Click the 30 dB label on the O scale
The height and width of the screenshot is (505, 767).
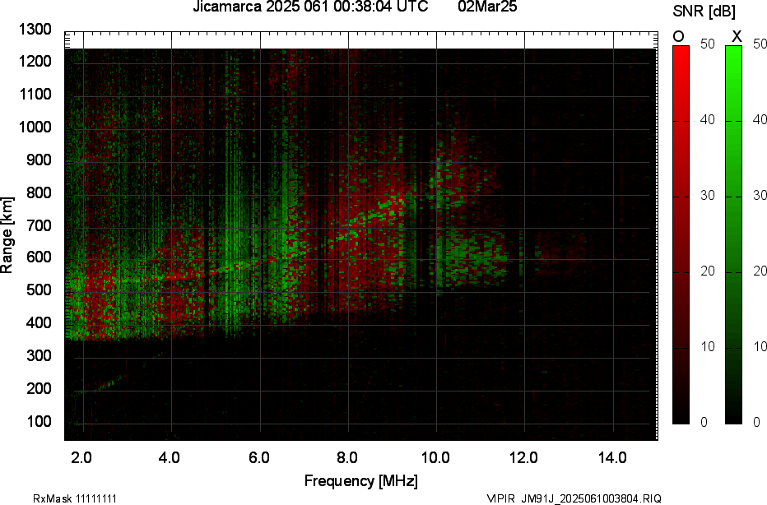[707, 196]
